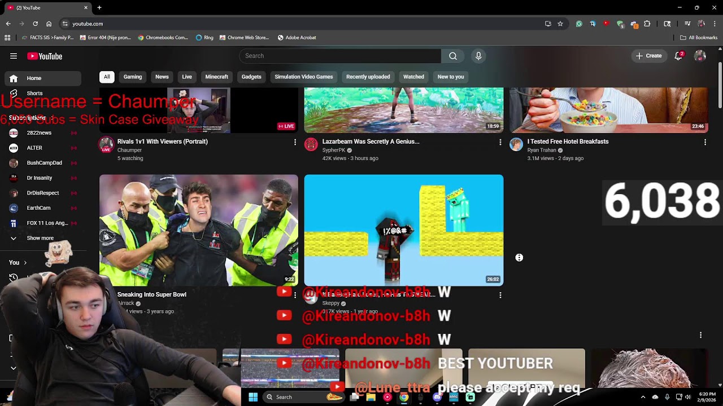The height and width of the screenshot is (406, 723).
Task: Open options for Rivals 1v1 With Viewers video
Action: tap(295, 142)
